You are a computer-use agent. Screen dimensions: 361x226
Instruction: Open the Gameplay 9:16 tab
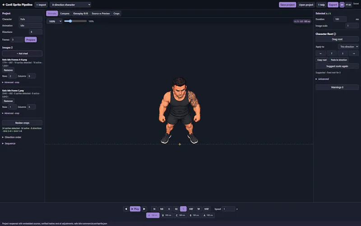81,14
